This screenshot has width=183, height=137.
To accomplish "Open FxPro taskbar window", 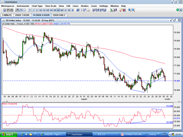I will point(132,134).
